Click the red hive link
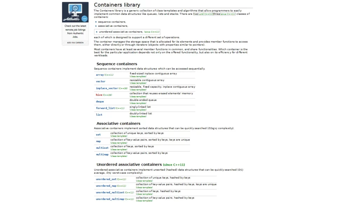The width and height of the screenshot is (359, 206). pos(99,95)
